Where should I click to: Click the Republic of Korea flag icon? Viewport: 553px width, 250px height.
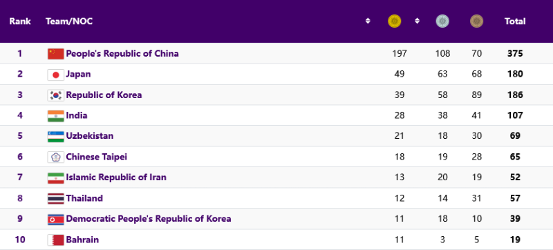click(x=56, y=95)
